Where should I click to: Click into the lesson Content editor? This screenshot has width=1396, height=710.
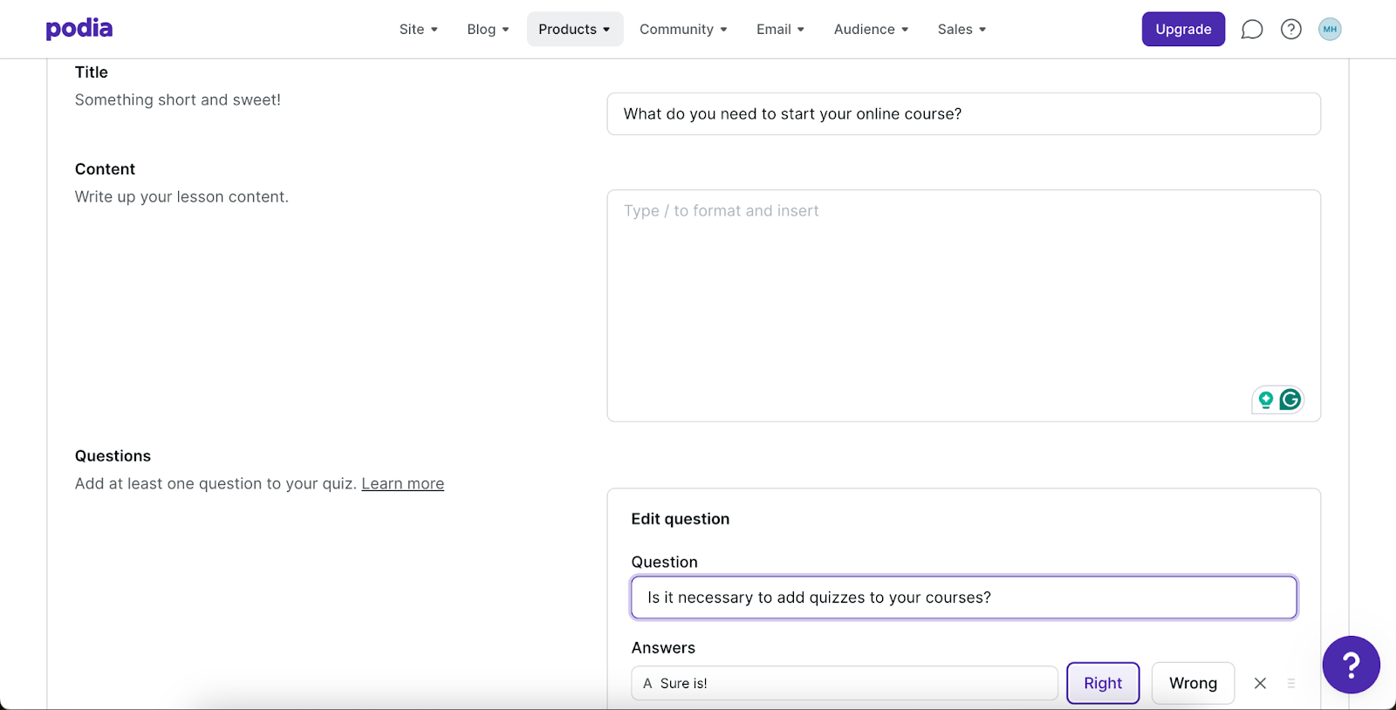point(963,305)
